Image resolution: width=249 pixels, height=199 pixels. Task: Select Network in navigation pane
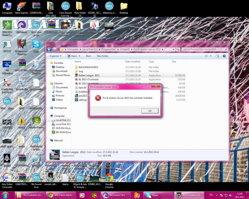point(56,140)
